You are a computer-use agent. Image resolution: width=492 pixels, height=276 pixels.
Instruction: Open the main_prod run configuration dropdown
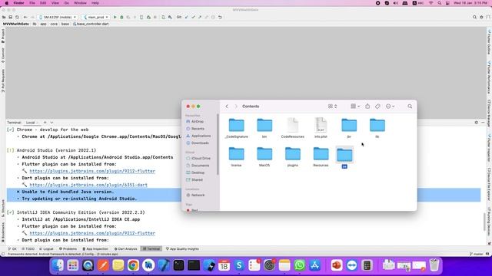(95, 17)
